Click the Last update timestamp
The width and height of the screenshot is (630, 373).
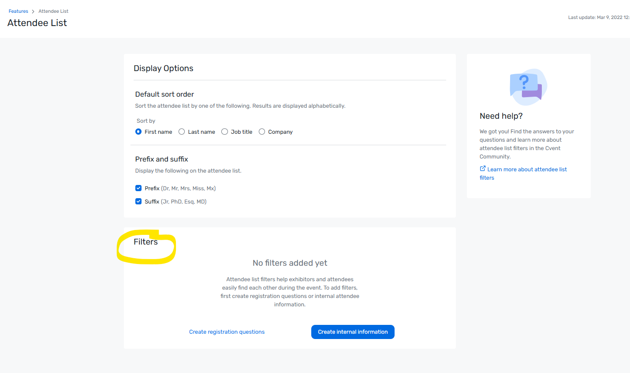598,18
